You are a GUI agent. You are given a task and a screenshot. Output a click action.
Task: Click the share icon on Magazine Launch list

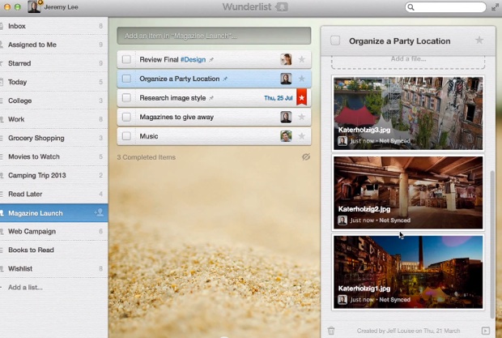click(x=99, y=212)
